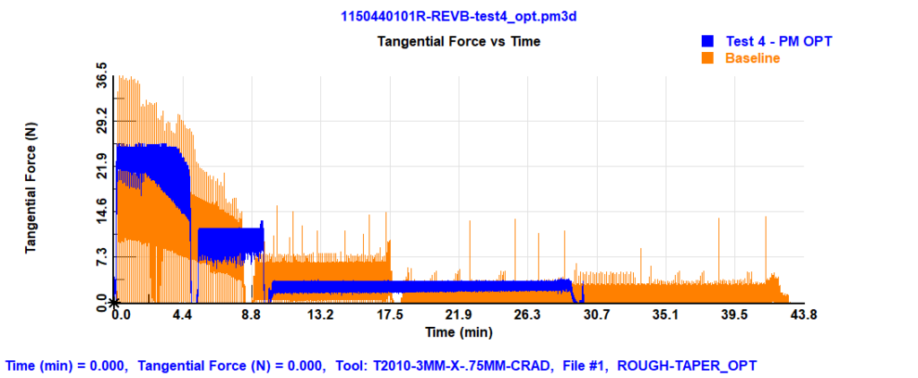
Task: Click the blue Test 4 - PM OPT legend swatch
Action: [x=708, y=41]
